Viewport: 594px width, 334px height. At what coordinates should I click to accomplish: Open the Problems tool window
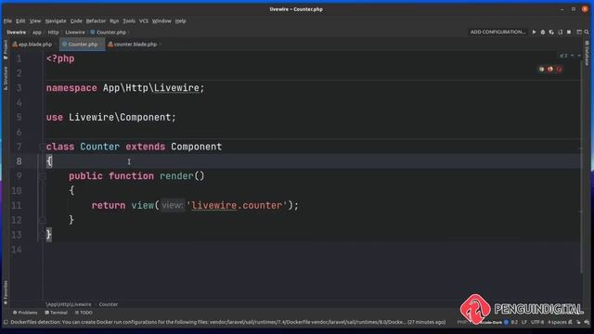(x=25, y=313)
